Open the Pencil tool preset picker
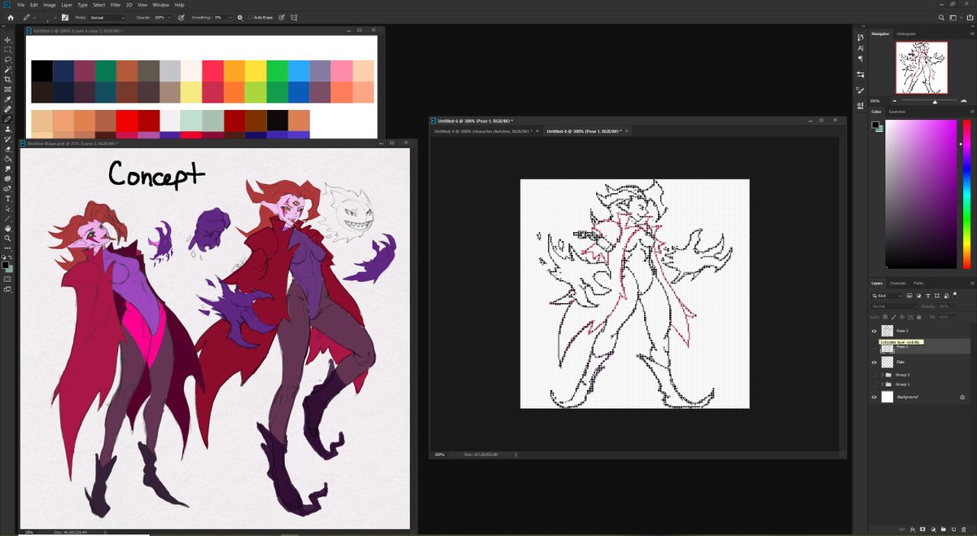Image resolution: width=977 pixels, height=536 pixels. tap(28, 16)
